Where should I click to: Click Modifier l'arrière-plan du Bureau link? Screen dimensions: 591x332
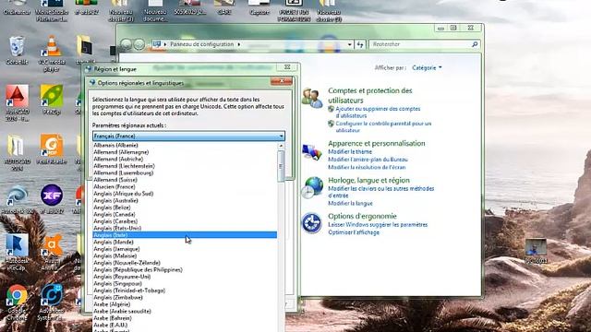coord(368,160)
